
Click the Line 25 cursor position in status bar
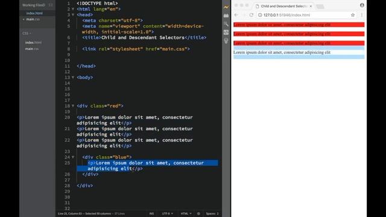click(x=70, y=213)
